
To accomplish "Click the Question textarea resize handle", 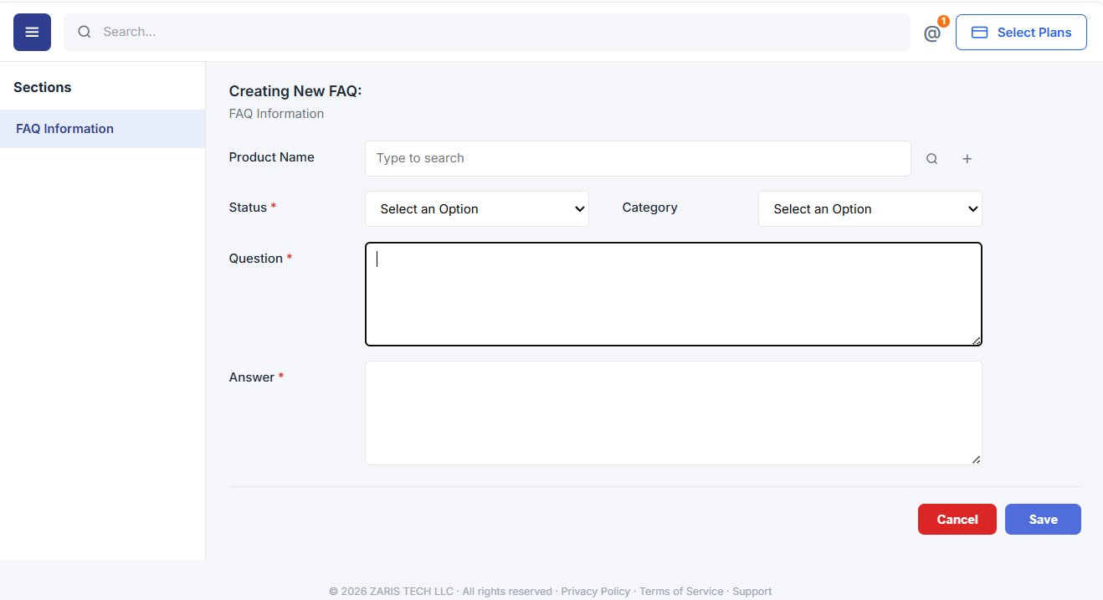I will (x=976, y=340).
